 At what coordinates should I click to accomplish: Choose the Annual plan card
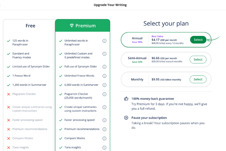click(x=166, y=40)
